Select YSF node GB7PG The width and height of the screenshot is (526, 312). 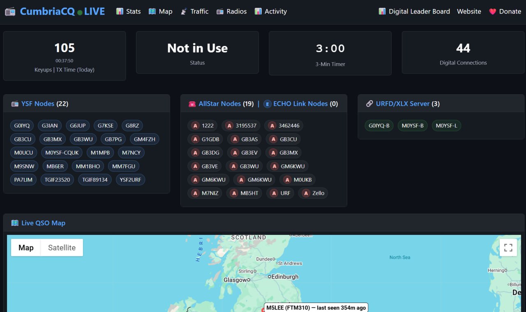pos(113,139)
